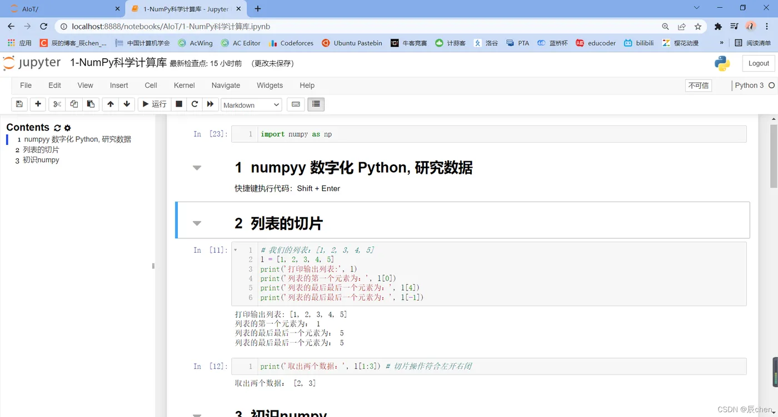Jump to 初识numpy in the Contents list
Viewport: 778px width, 417px height.
(x=41, y=160)
